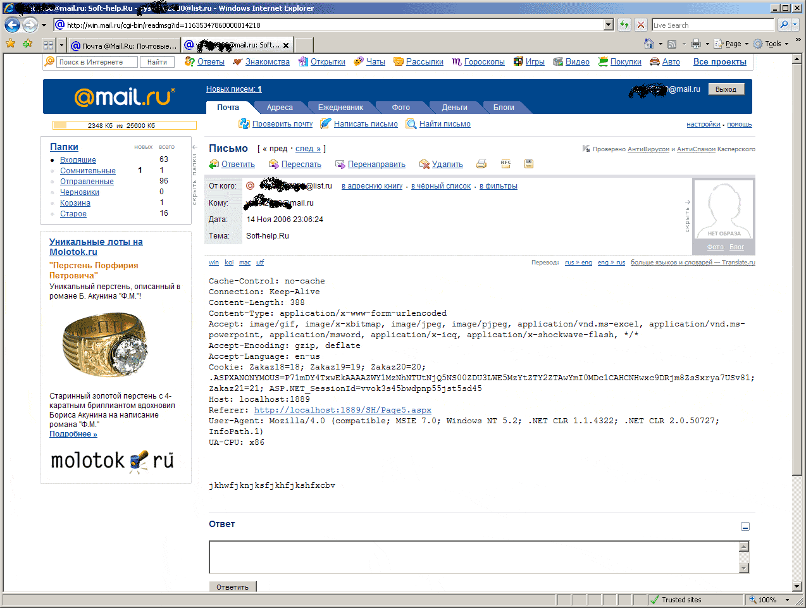The width and height of the screenshot is (806, 608).
Task: Click the Переслать forward icon
Action: [x=274, y=164]
